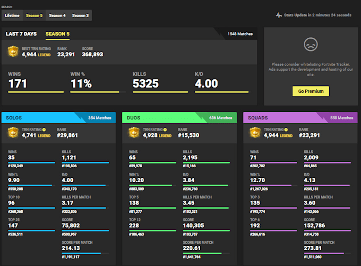The image size is (361, 266).
Task: Click the stats update pulse icon
Action: coord(279,15)
